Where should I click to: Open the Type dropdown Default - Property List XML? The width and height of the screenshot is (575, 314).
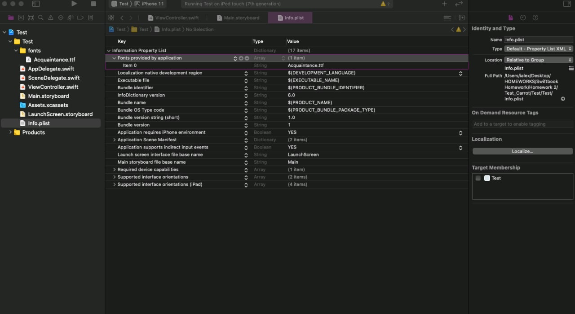(x=539, y=49)
